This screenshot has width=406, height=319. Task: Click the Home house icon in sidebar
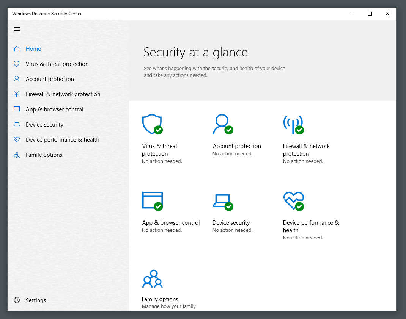(x=17, y=48)
